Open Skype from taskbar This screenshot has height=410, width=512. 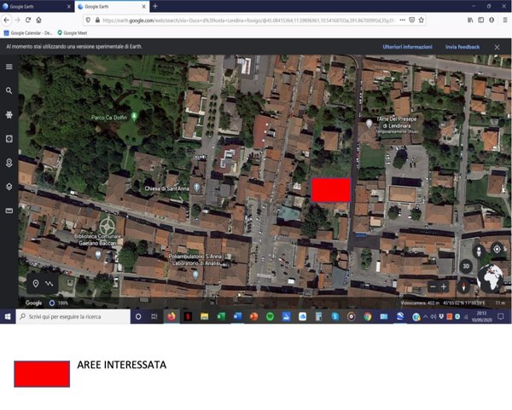coord(335,317)
